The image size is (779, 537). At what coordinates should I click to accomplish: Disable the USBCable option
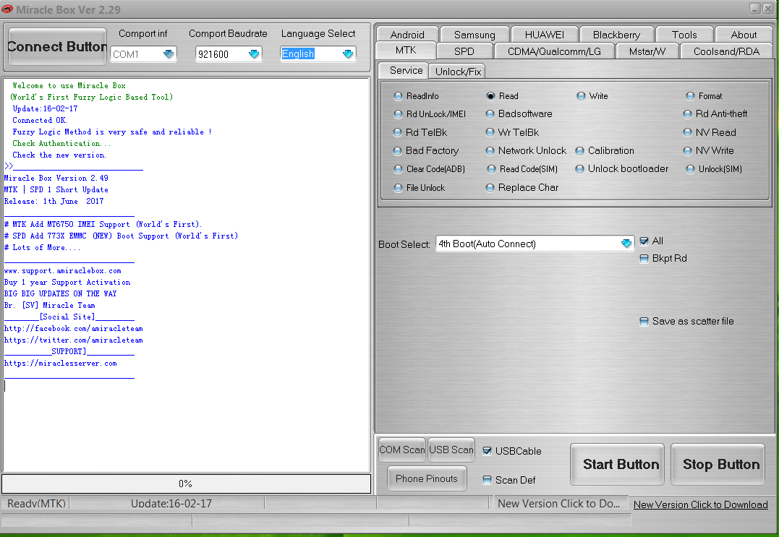pos(488,450)
